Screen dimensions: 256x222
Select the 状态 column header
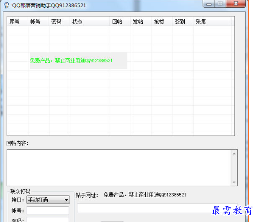(x=90, y=22)
